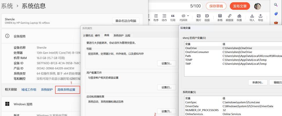The image size is (282, 116).
Task: Open the 系统保护 link under 相关链接
Action: point(47,90)
